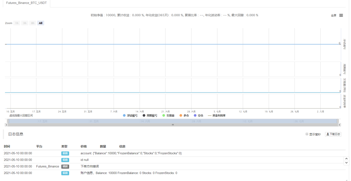
Task: Toggle the 空仓 legend series
Action: coord(198,115)
